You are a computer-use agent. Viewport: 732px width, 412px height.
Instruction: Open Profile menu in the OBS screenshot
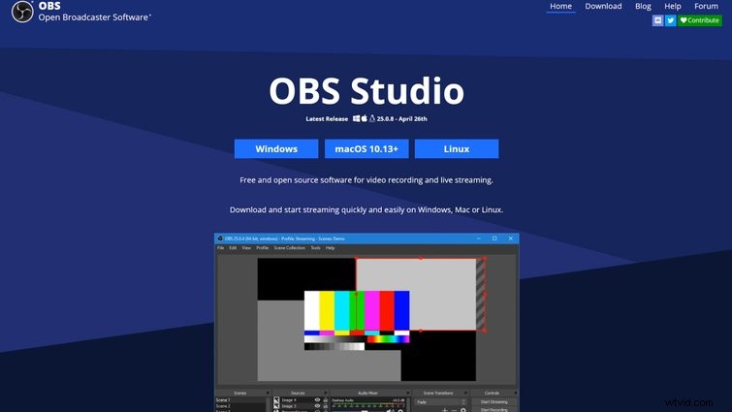click(263, 248)
